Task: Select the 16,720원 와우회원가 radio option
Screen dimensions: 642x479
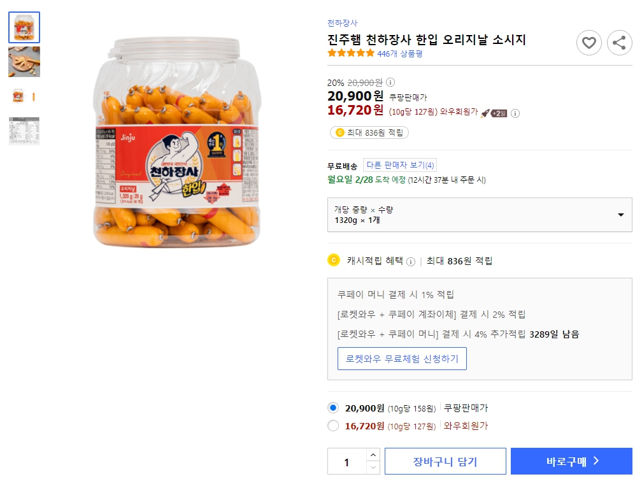Action: click(332, 426)
